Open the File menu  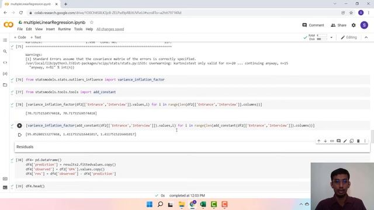pos(20,29)
